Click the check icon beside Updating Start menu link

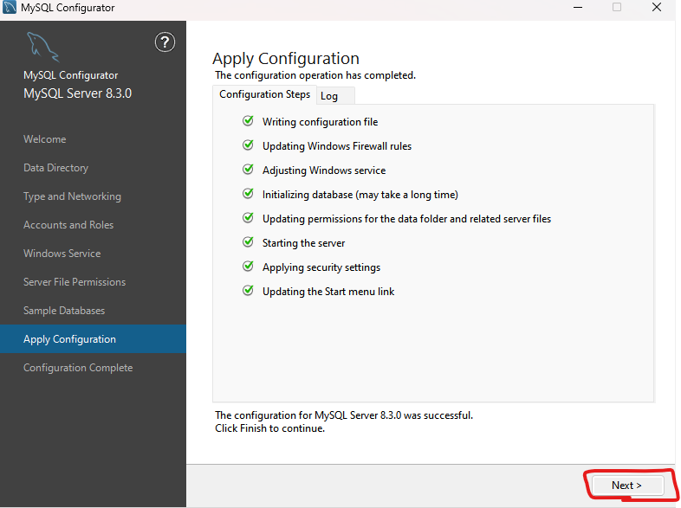click(248, 290)
